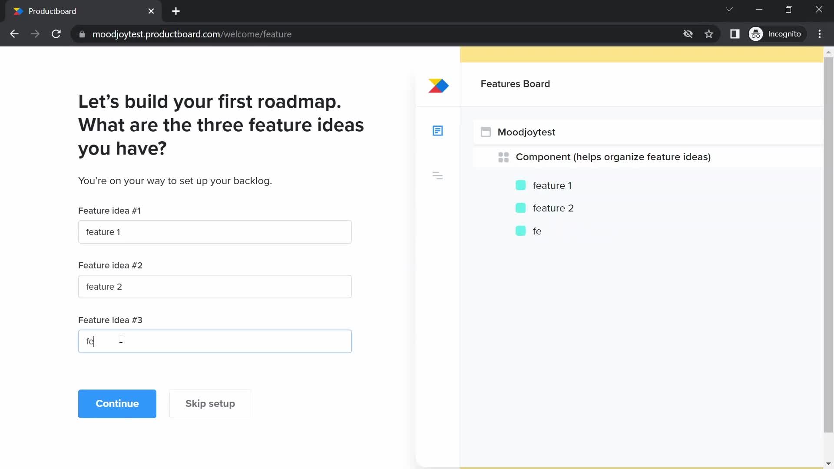The width and height of the screenshot is (834, 469).
Task: Click the teal square beside feature 2
Action: click(x=520, y=208)
